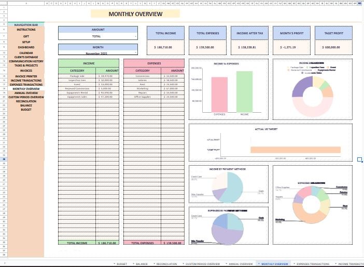Open COMMUNICATION HISTORY in the navigation bar
The width and height of the screenshot is (364, 267).
coord(26,61)
